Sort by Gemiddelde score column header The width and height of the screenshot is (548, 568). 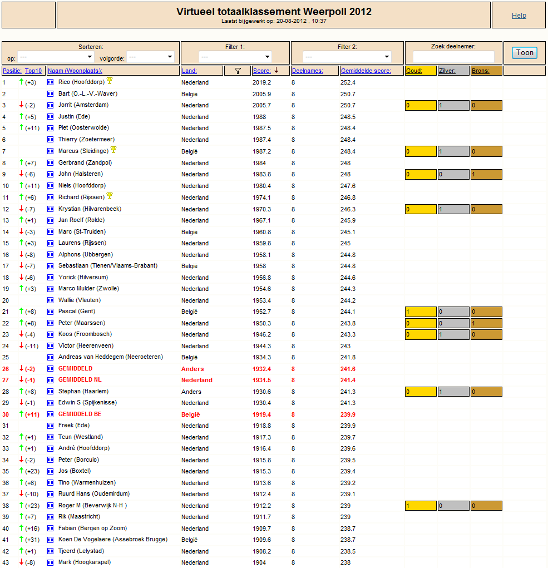(366, 71)
